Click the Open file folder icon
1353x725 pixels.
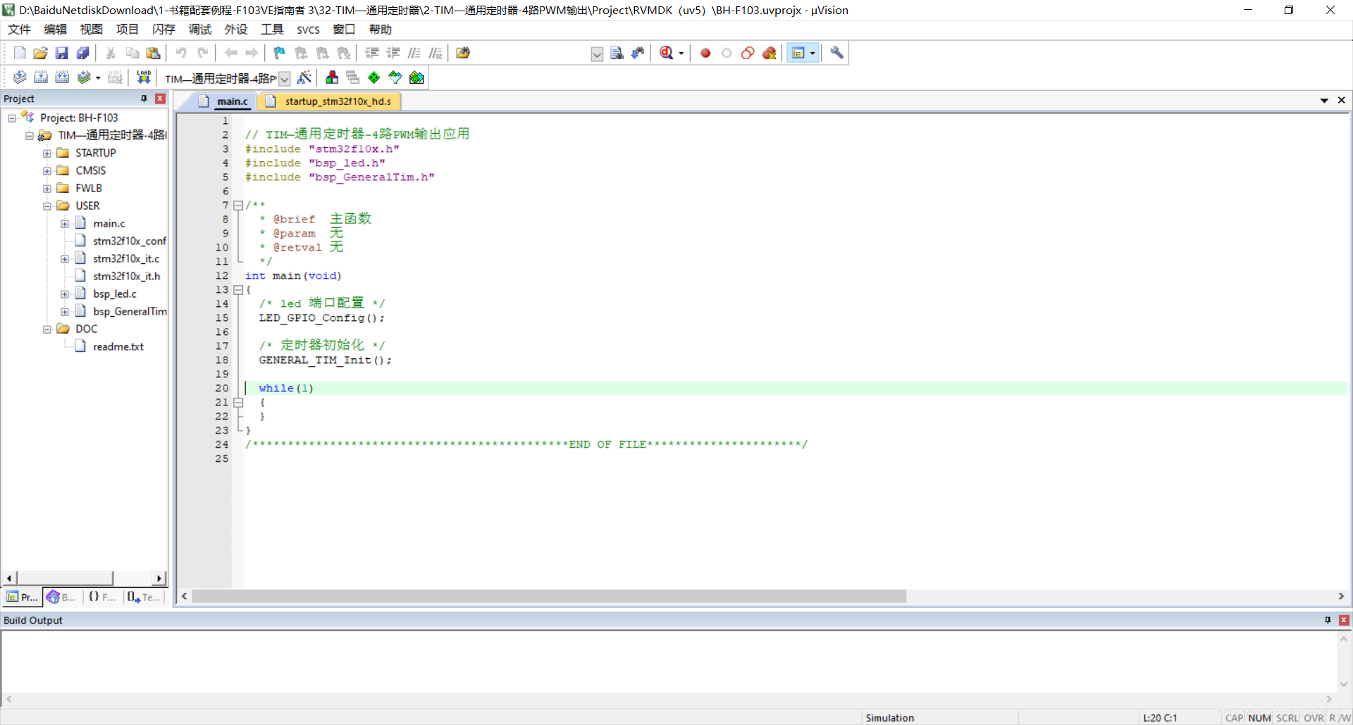point(41,53)
